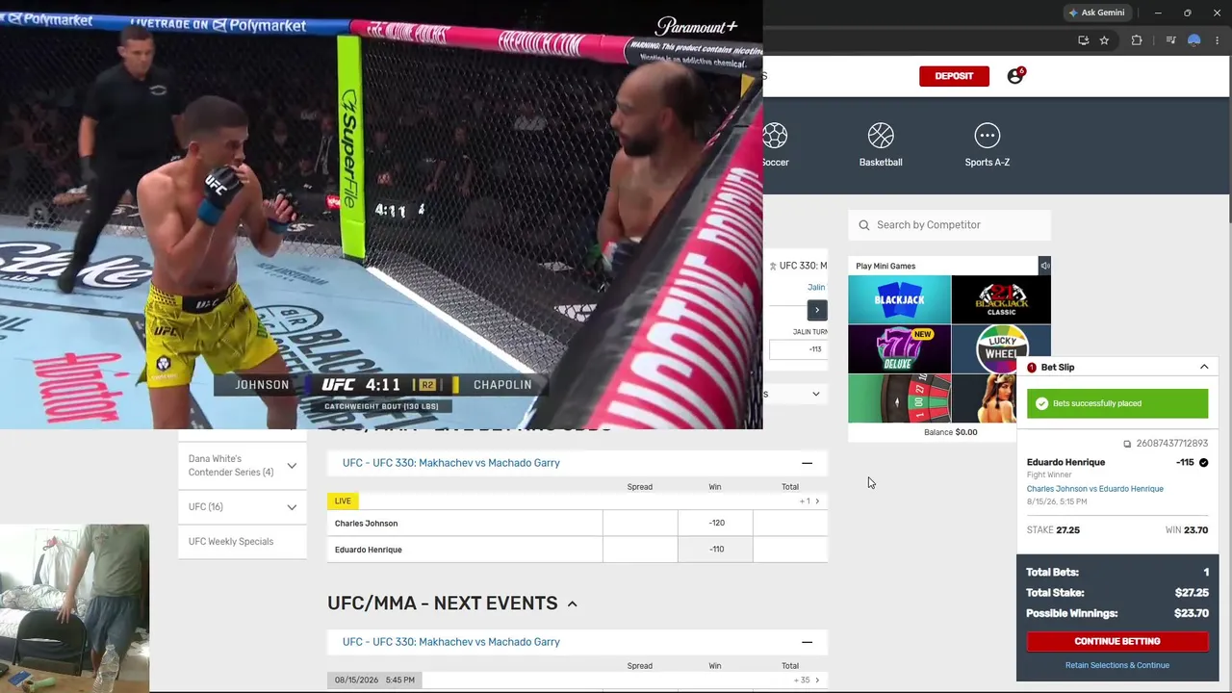Click the next arrow in the featured event card

pyautogui.click(x=817, y=310)
